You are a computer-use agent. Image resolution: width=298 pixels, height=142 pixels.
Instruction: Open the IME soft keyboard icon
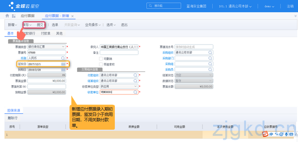coord(291,134)
